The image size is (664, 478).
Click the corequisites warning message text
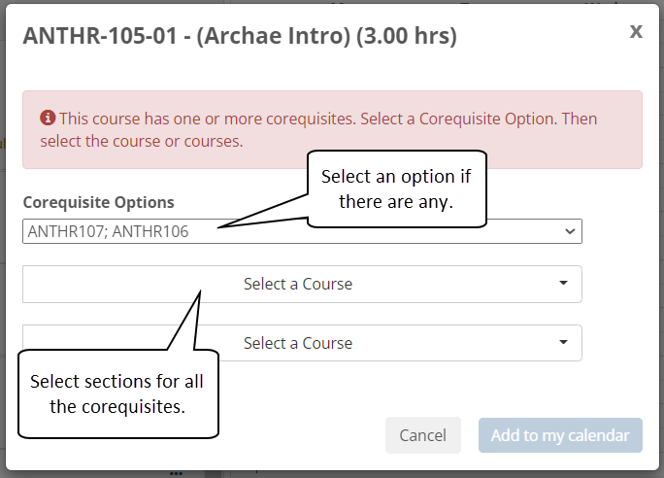320,129
